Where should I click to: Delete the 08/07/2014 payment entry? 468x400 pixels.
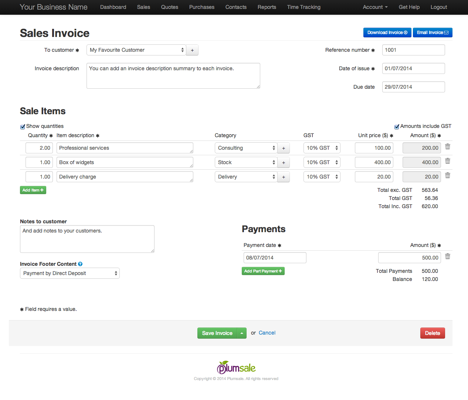tap(448, 257)
